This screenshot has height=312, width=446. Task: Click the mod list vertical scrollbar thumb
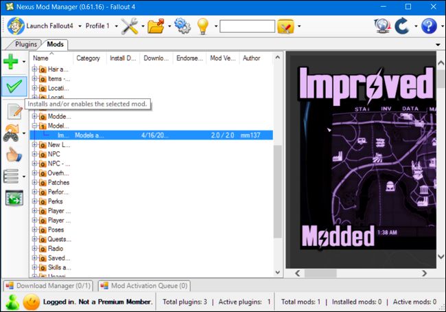point(277,192)
